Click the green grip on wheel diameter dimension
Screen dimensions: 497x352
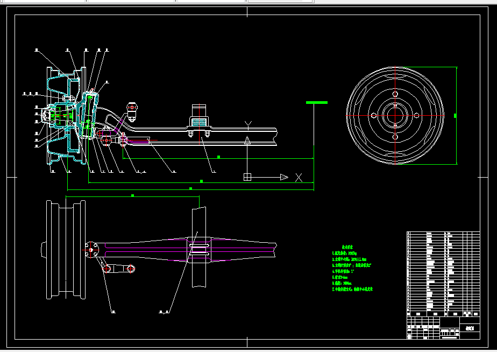click(x=456, y=116)
